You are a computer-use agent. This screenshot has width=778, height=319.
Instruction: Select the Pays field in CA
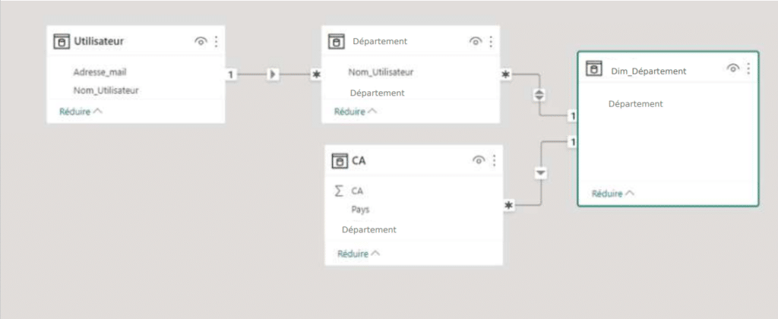[360, 210]
